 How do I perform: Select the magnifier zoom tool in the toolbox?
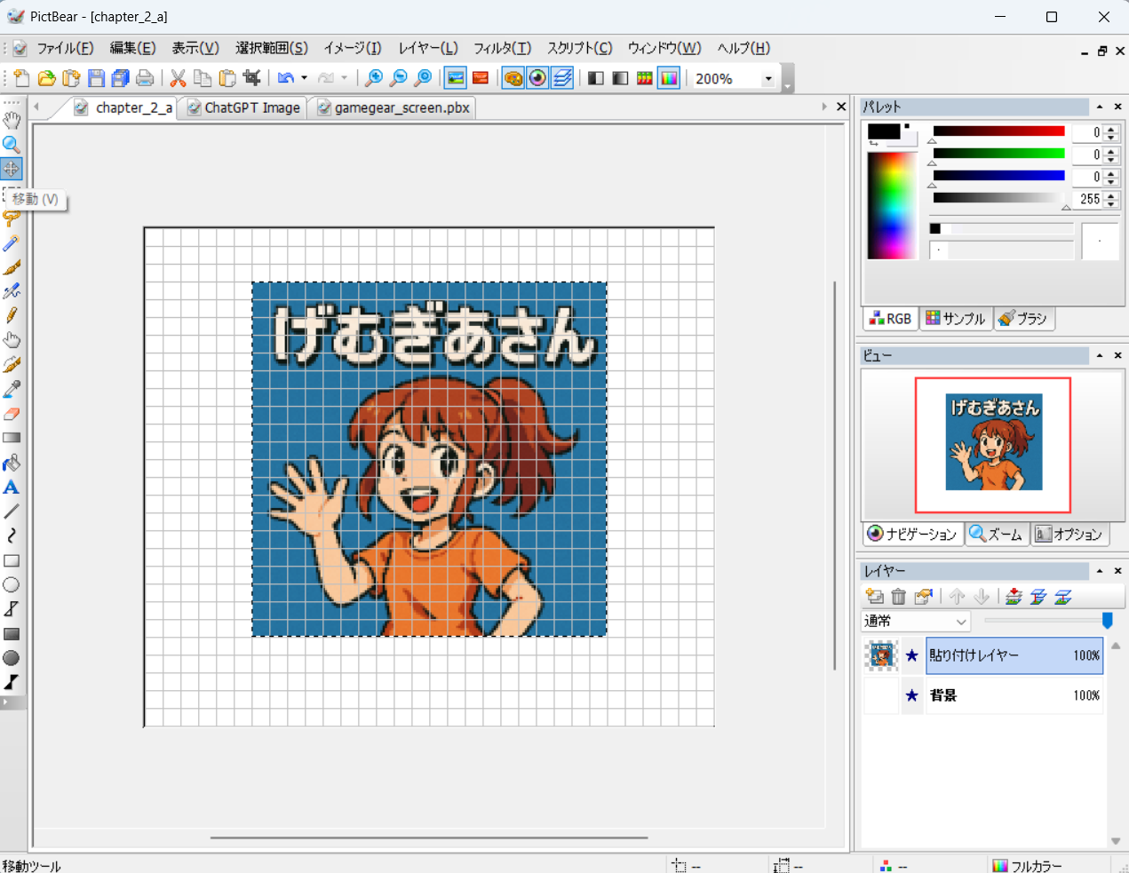point(12,144)
